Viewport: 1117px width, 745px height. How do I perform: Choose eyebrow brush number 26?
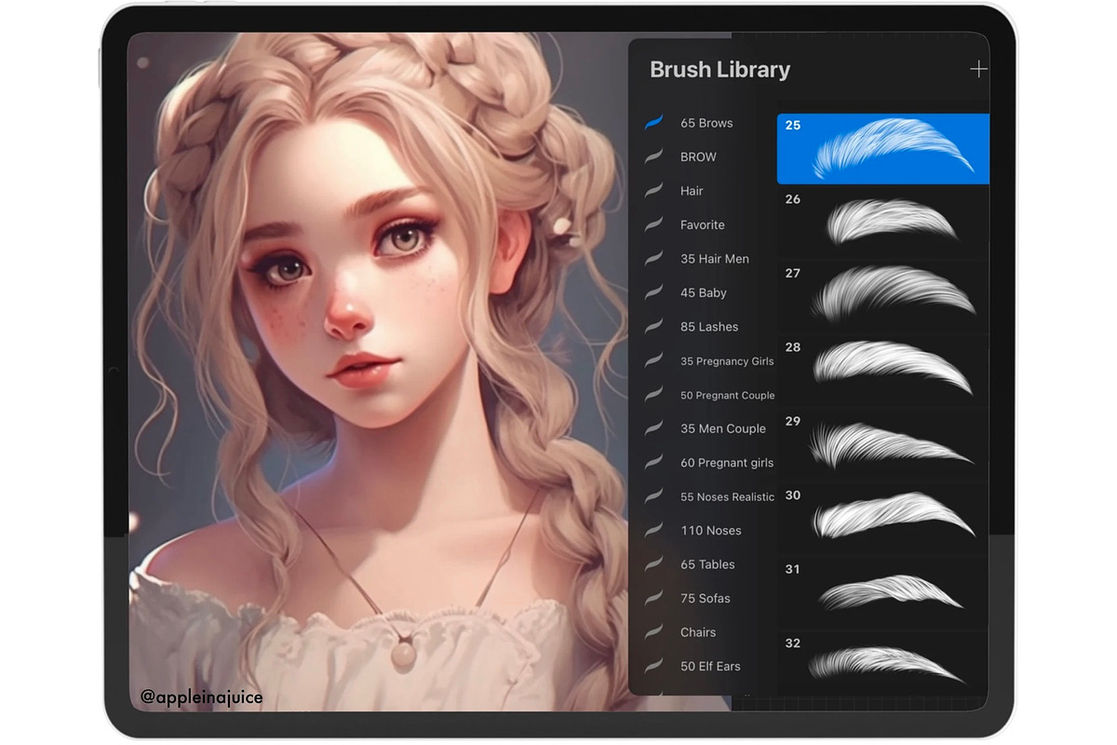(x=882, y=223)
